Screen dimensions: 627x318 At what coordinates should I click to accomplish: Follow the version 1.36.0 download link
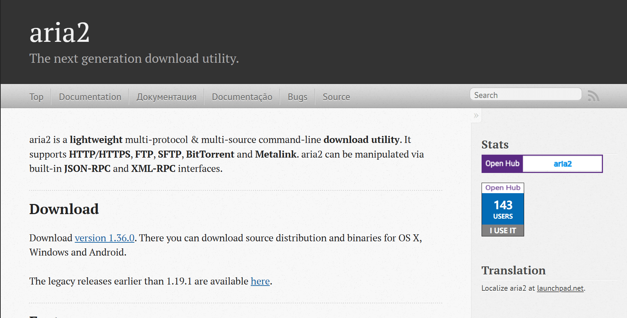click(105, 238)
